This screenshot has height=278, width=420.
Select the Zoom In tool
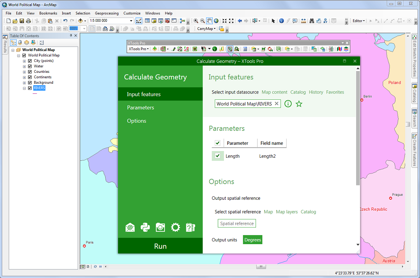tap(196, 21)
